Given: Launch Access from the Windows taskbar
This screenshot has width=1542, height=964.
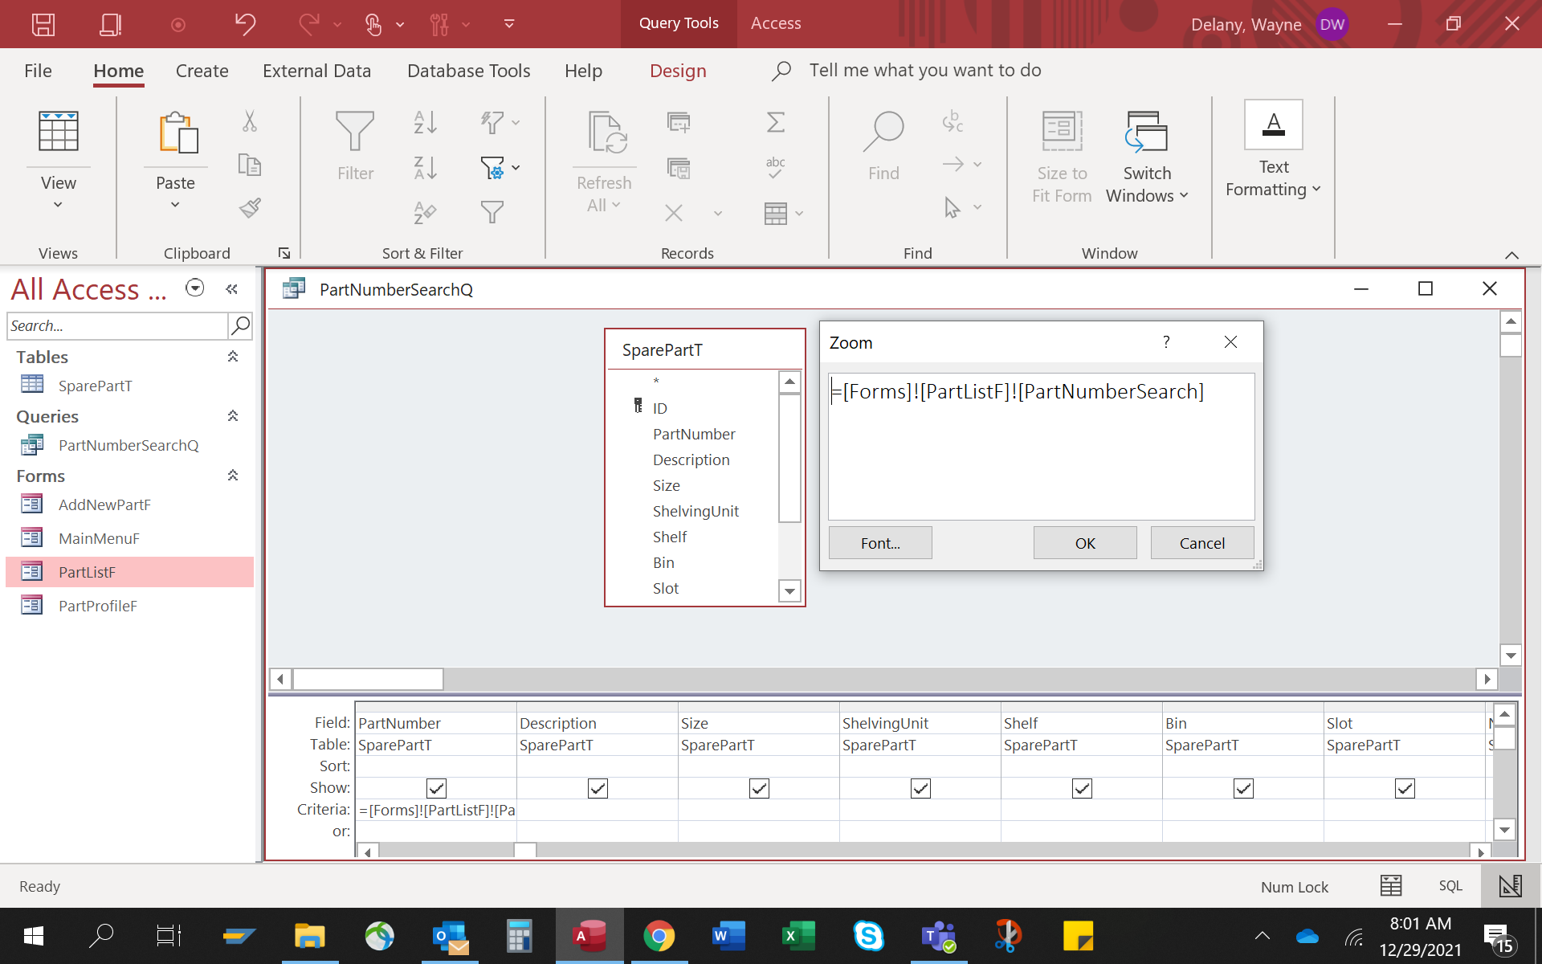Looking at the screenshot, I should click(589, 936).
